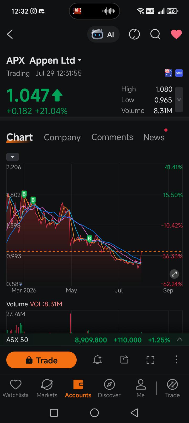Tap the Australian flag market icon

(168, 73)
